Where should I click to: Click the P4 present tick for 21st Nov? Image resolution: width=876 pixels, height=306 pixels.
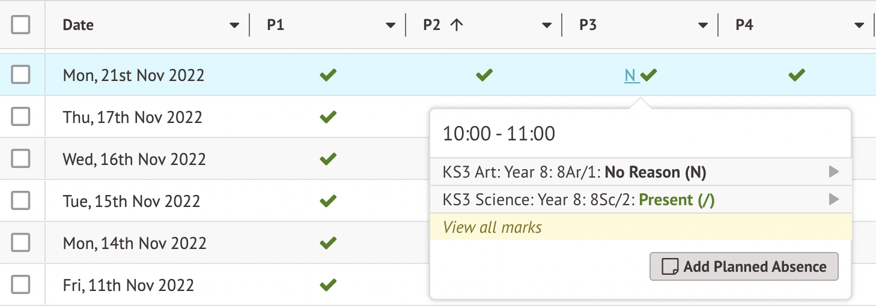point(797,76)
